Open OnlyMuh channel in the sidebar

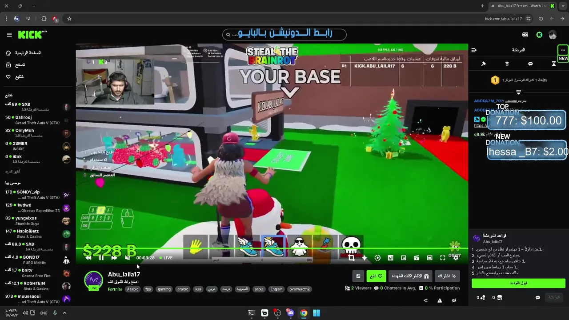[x=37, y=133]
